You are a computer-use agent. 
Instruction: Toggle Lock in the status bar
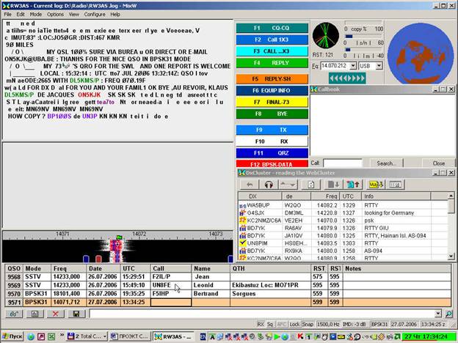(x=294, y=325)
